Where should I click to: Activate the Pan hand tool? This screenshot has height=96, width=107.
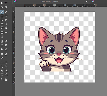(x=6, y=80)
